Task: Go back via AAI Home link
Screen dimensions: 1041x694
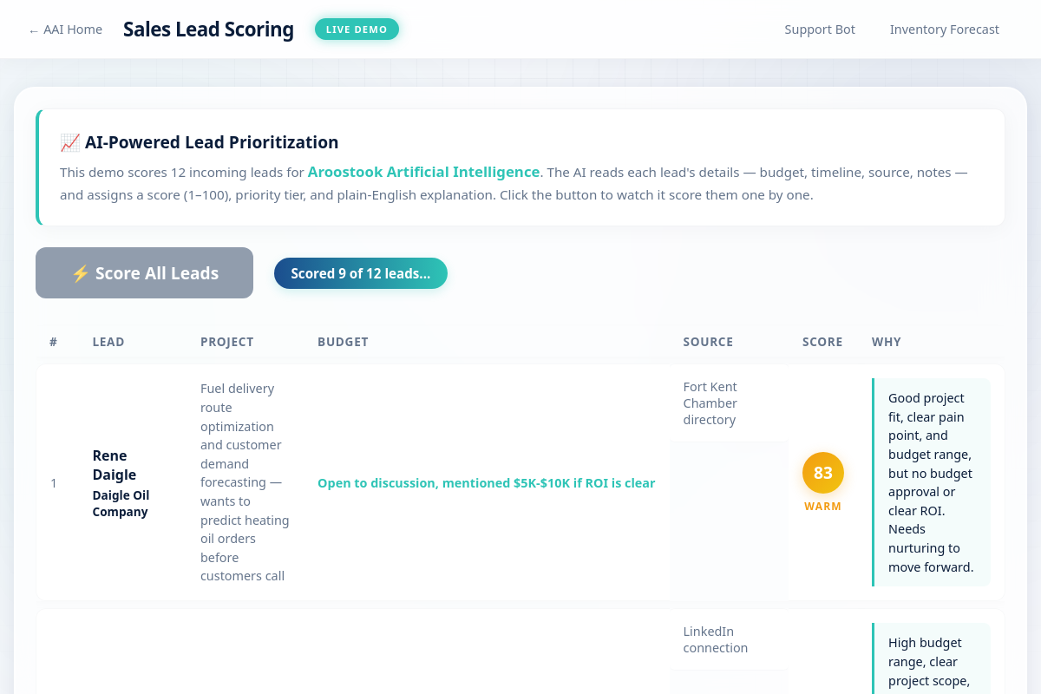Action: click(x=65, y=29)
